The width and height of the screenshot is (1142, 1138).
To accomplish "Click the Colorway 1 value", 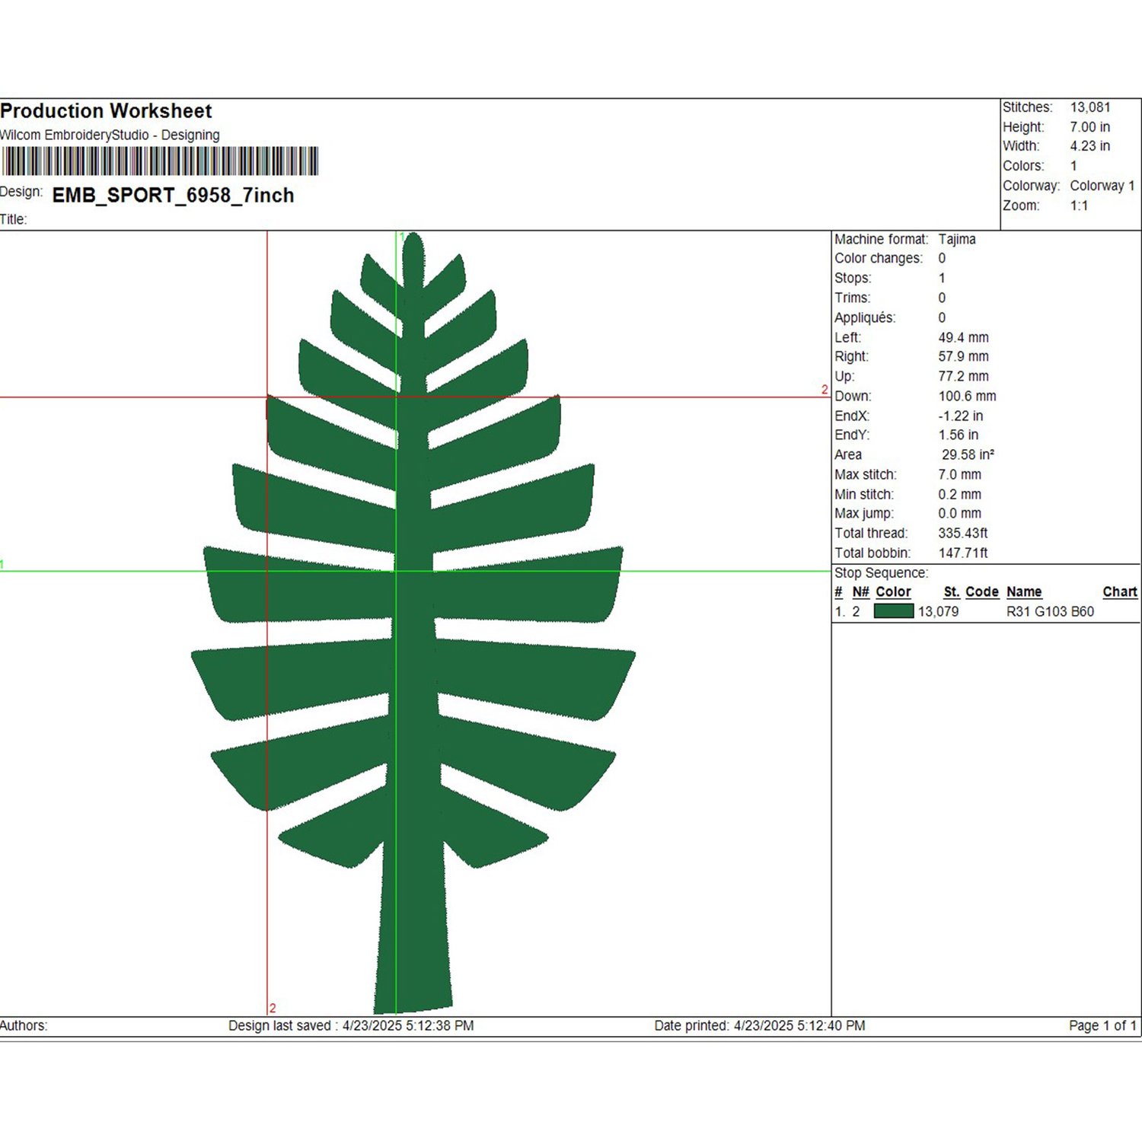I will (1102, 186).
